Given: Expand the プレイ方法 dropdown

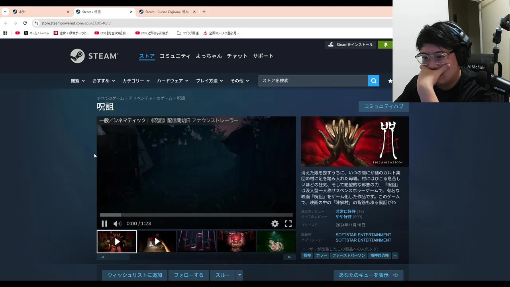Looking at the screenshot, I should [209, 81].
